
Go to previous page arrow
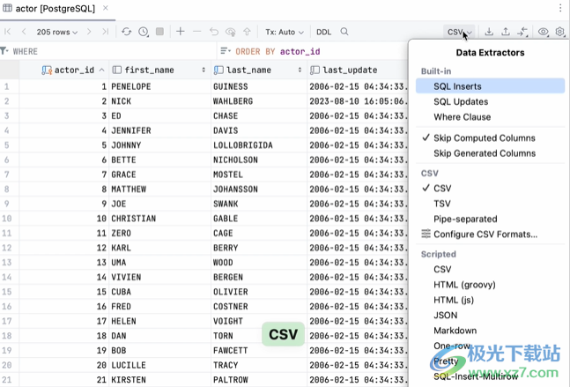tap(24, 32)
